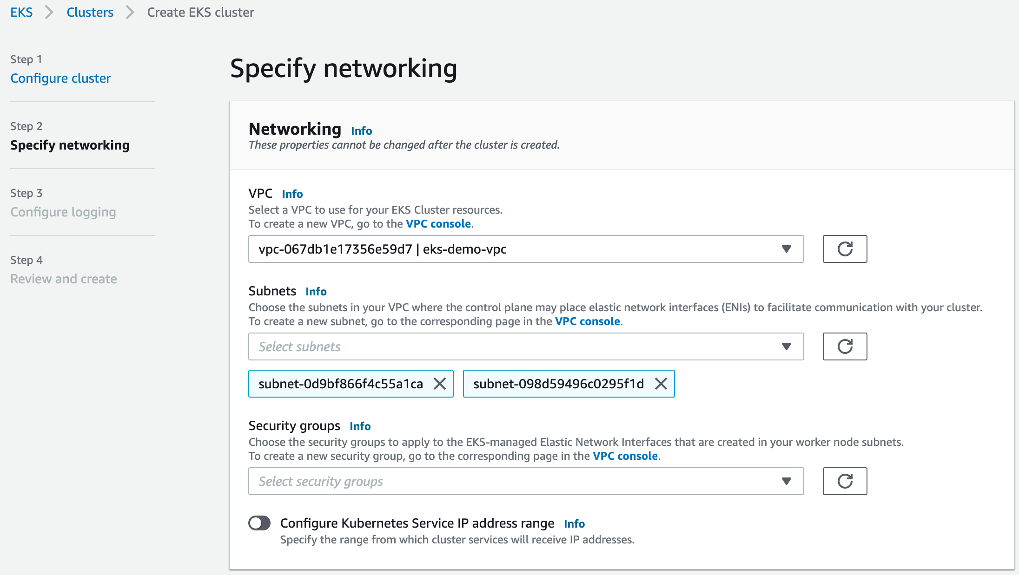Click Info beside the VPC heading
1019x575 pixels.
pos(292,194)
